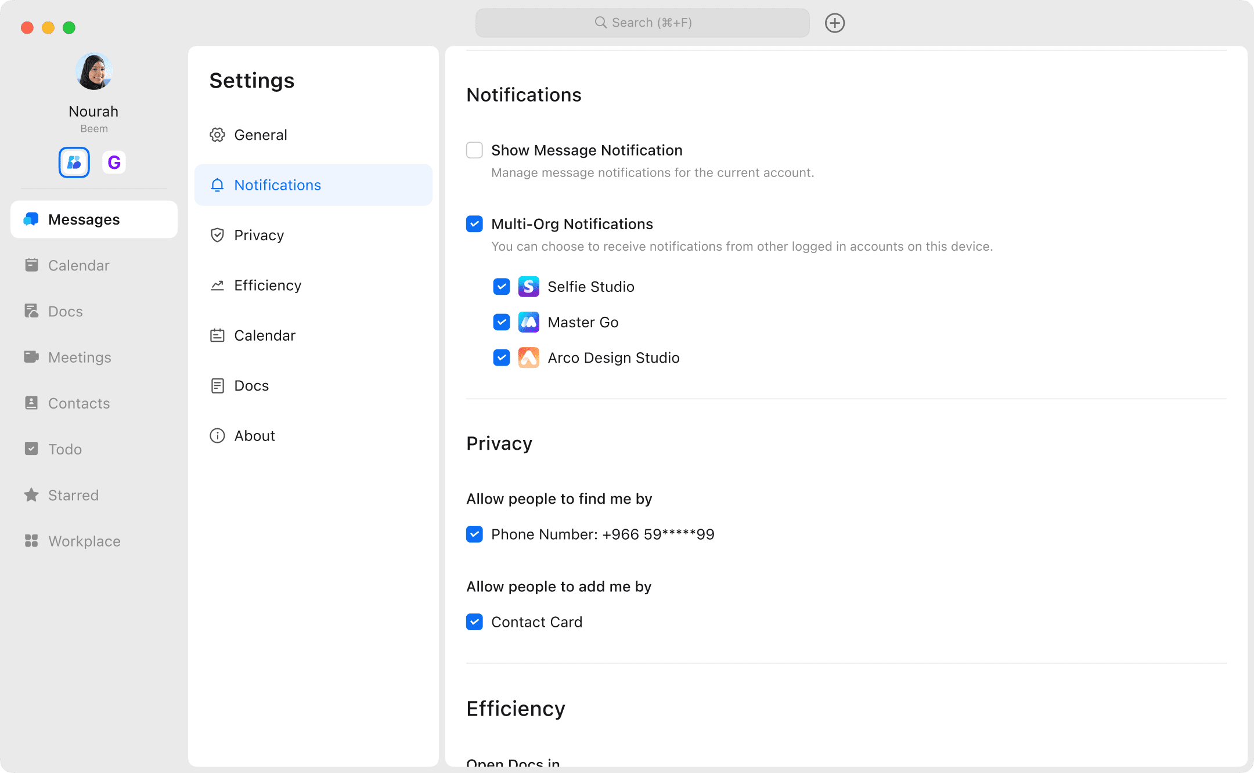Click the plus icon beside search bar

coord(834,23)
